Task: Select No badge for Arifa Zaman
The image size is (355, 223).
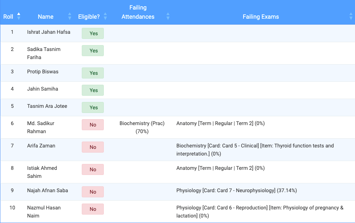Action: coord(93,147)
